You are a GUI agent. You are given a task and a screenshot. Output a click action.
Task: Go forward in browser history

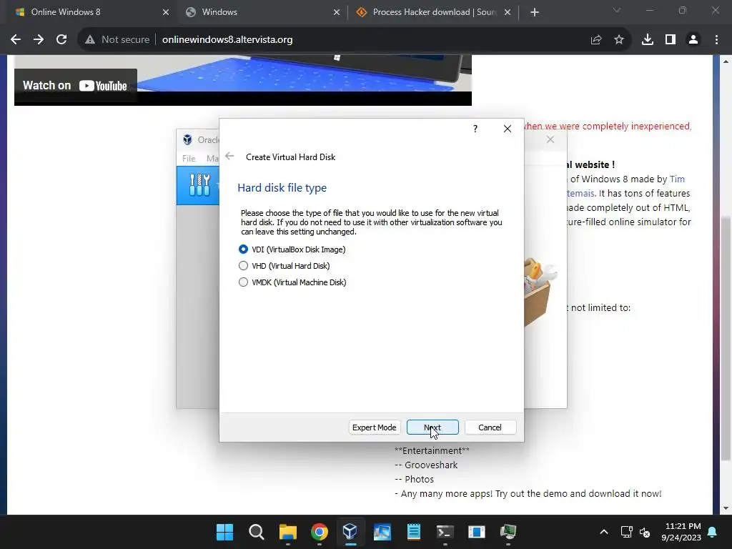pos(39,40)
